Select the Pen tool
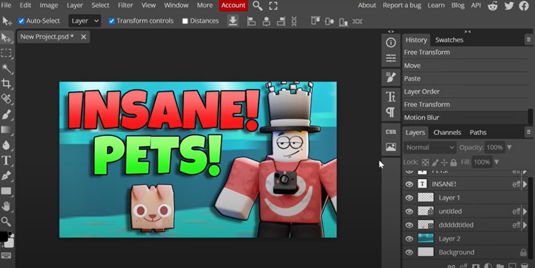 pyautogui.click(x=6, y=176)
